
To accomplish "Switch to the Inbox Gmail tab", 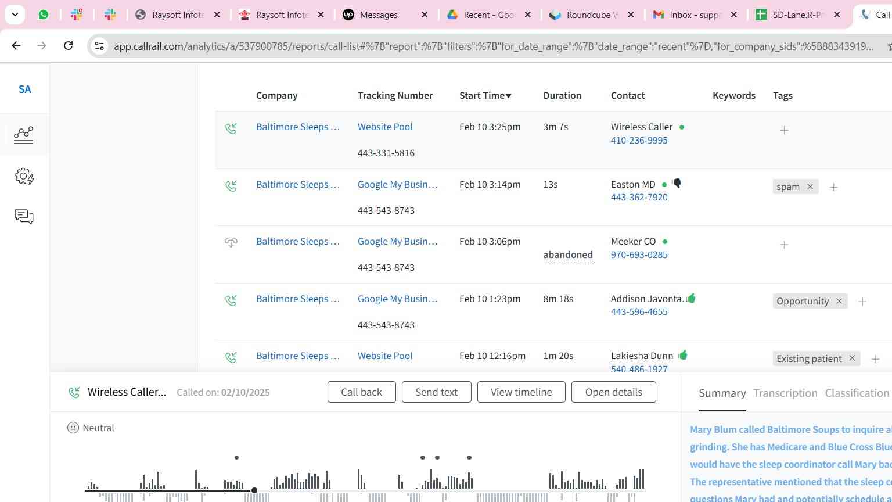I will [x=695, y=15].
